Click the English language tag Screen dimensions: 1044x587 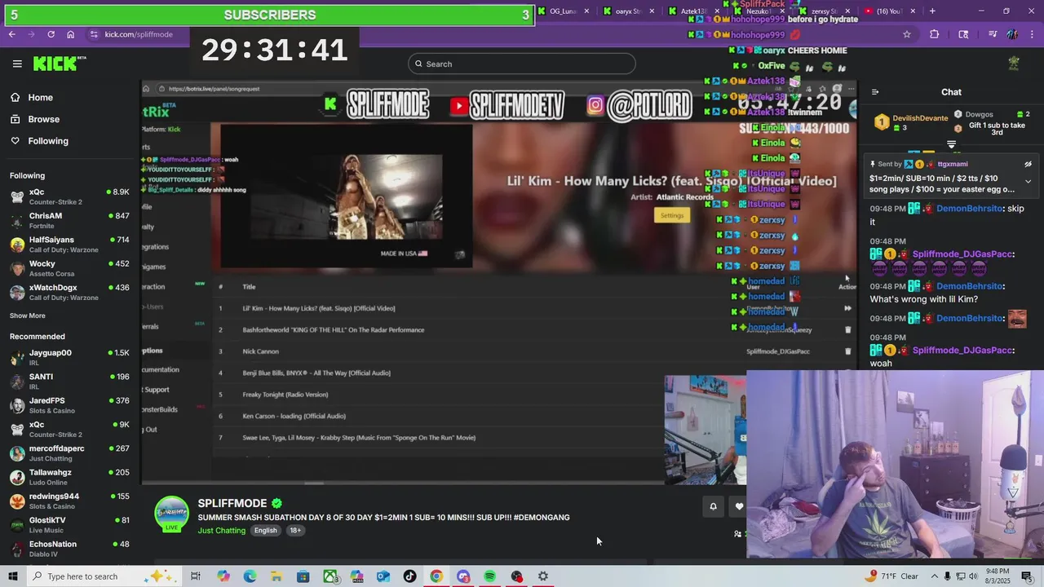[265, 530]
